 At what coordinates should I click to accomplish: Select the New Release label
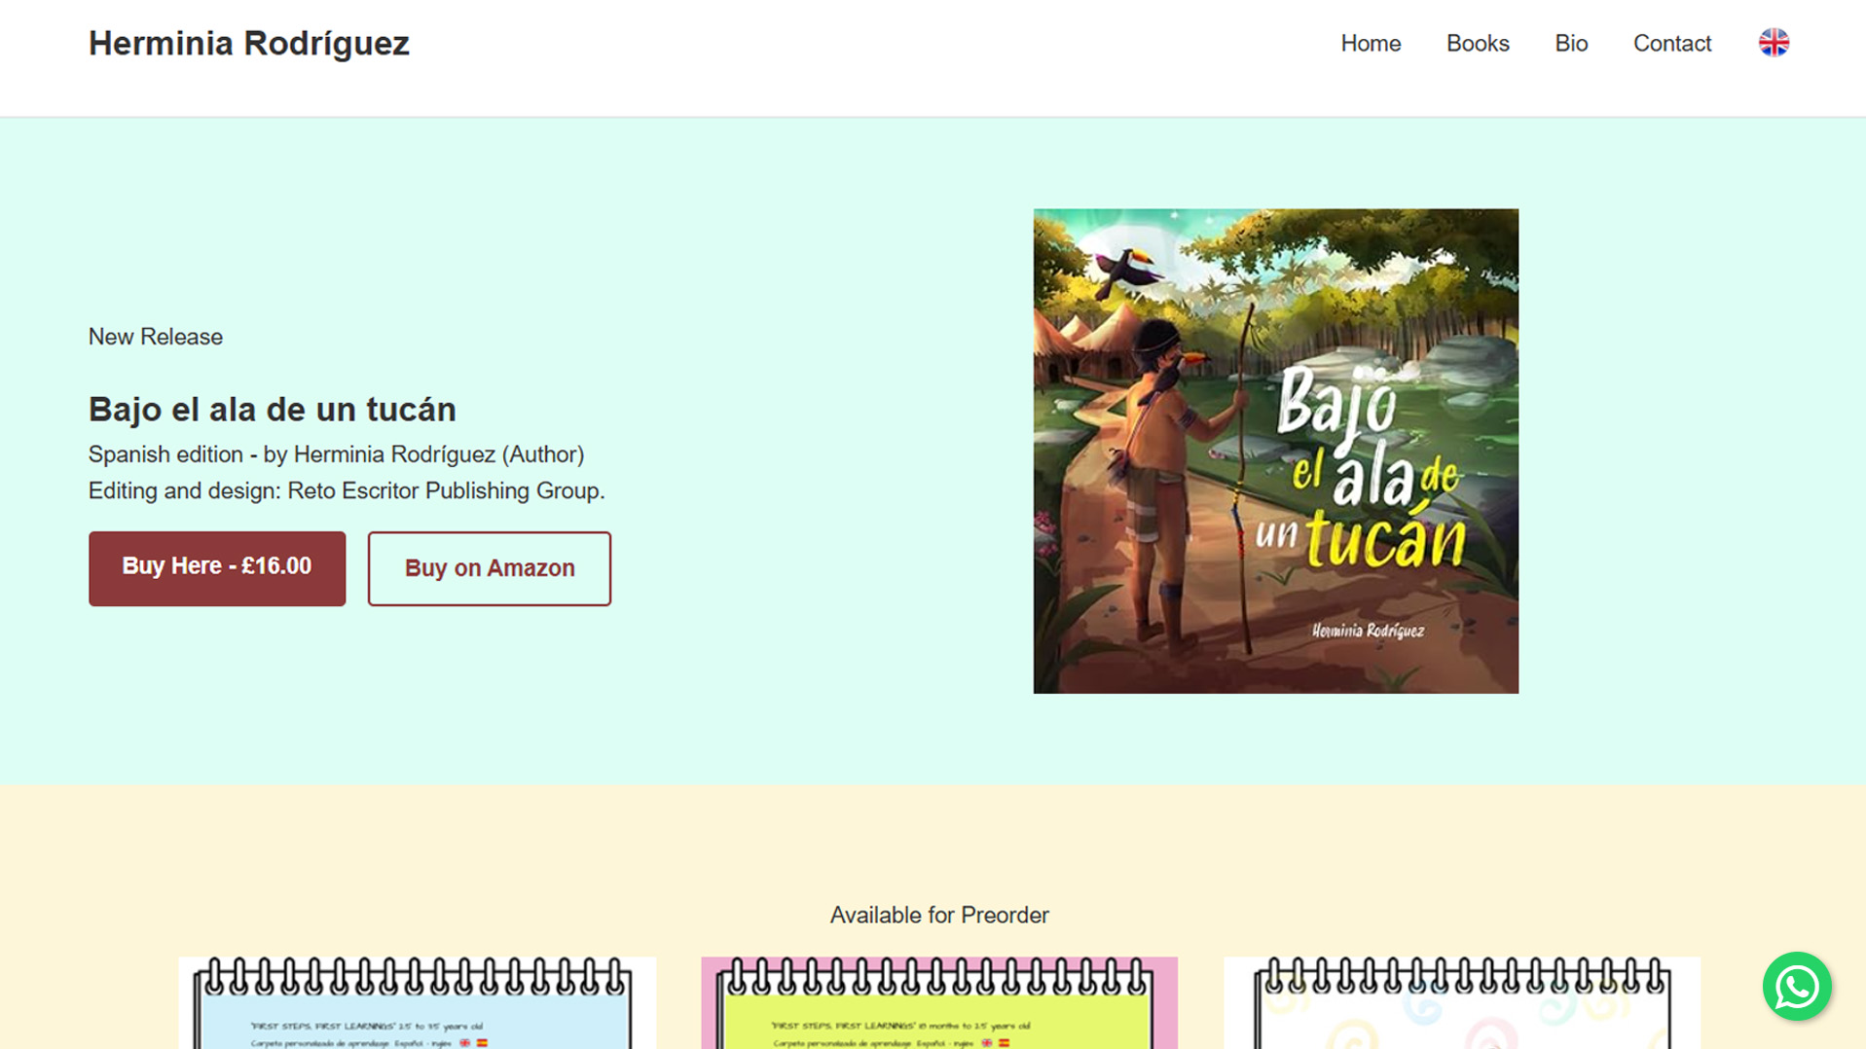(x=156, y=337)
